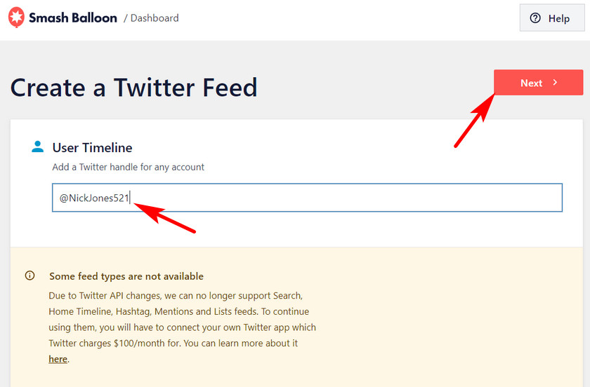Click the word Twitter in the page title
Image resolution: width=590 pixels, height=387 pixels.
(155, 88)
